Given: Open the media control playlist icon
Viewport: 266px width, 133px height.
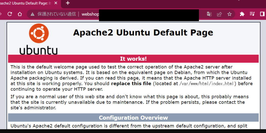Looking at the screenshot, I should pos(252,14).
